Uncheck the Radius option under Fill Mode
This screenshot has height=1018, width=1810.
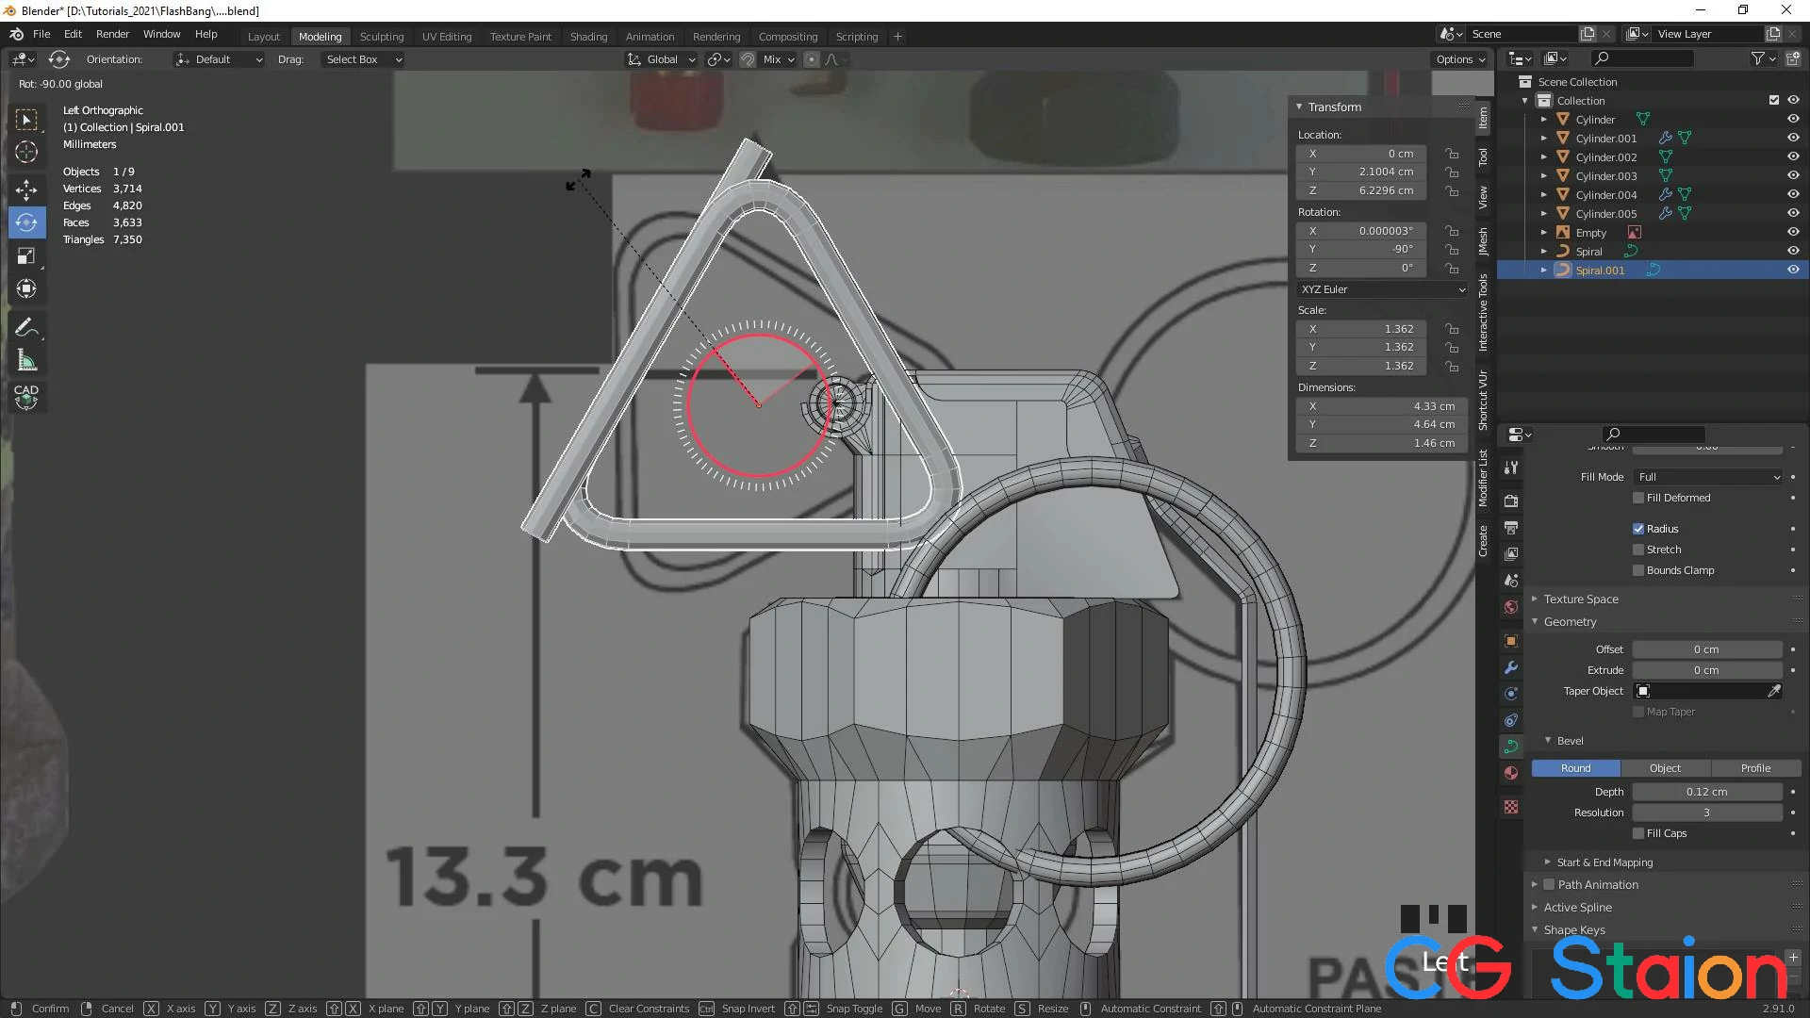coord(1639,528)
